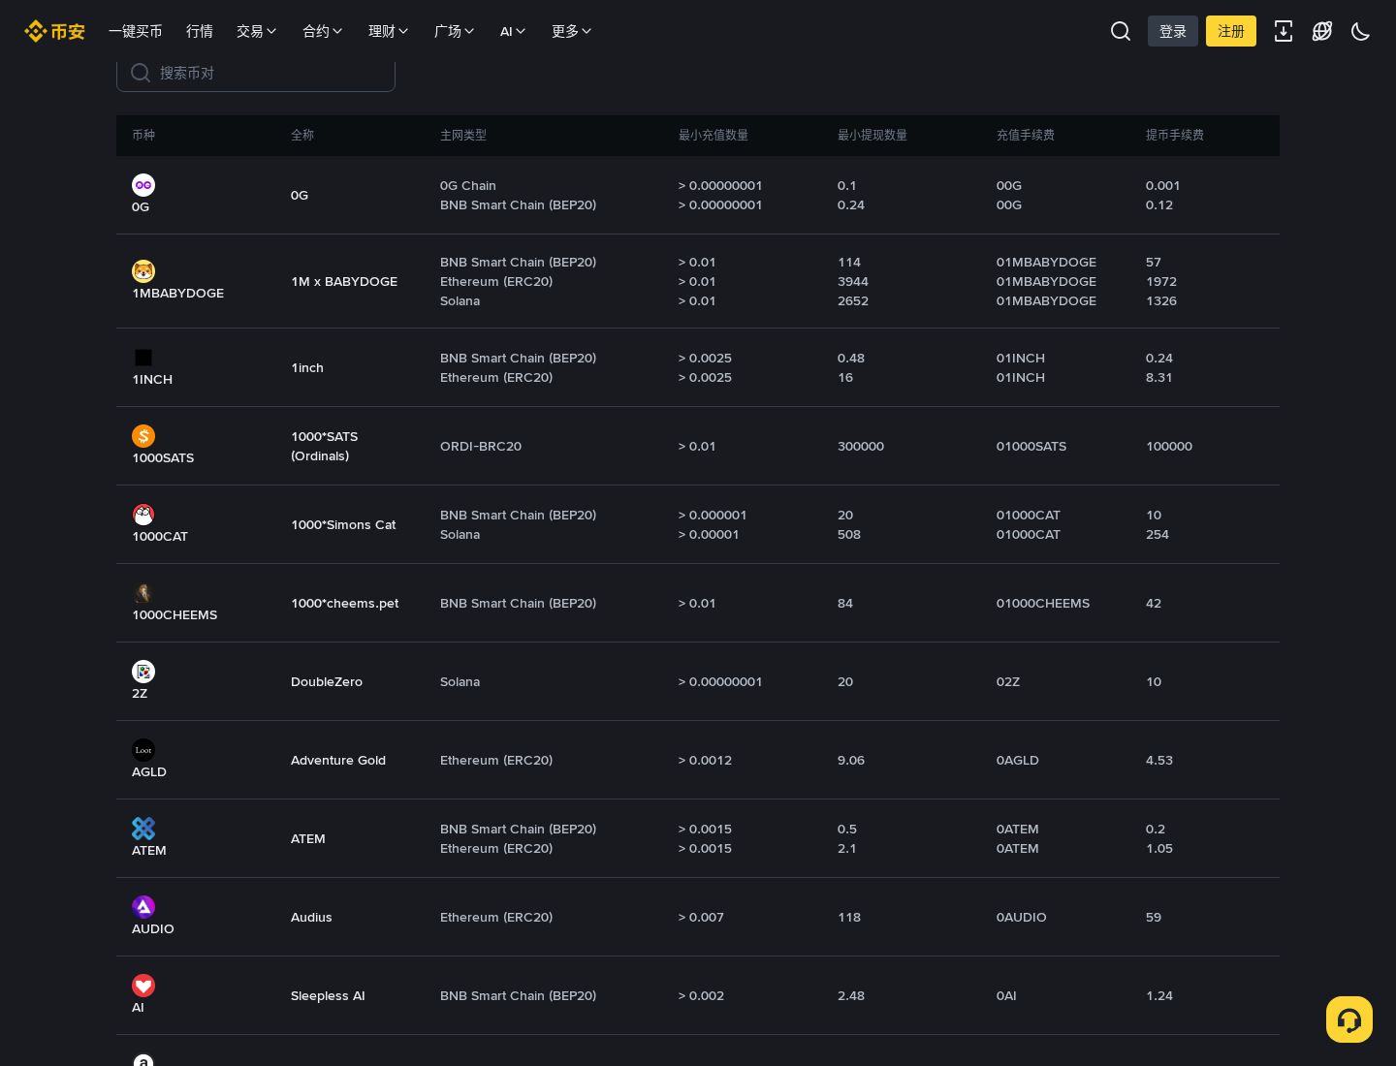Click the 0G coin icon
The width and height of the screenshot is (1396, 1066).
143,185
